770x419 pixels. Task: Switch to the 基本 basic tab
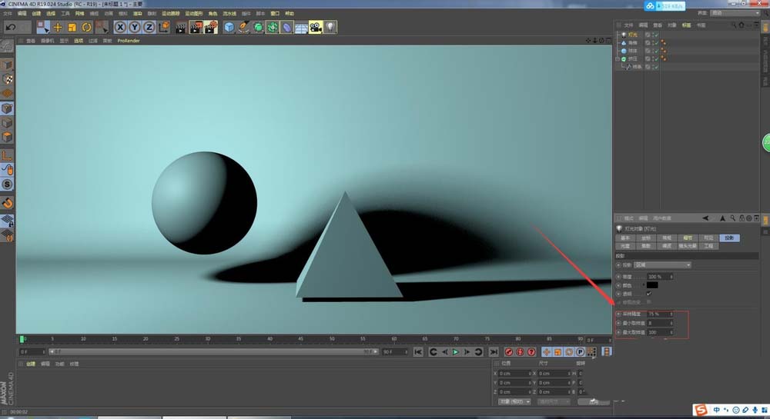(625, 238)
